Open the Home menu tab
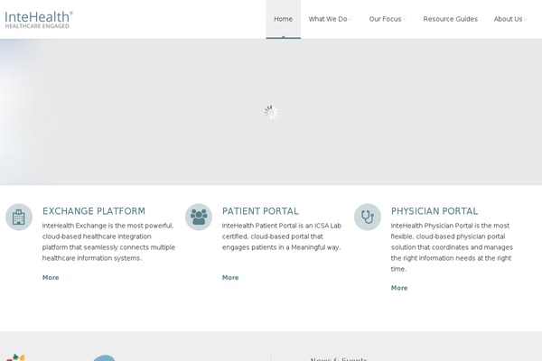The width and height of the screenshot is (542, 361). pos(283,19)
